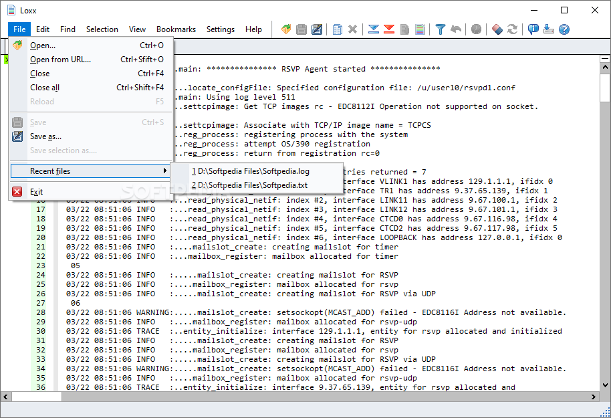Click the blue funnel filter icon
The height and width of the screenshot is (418, 611).
(x=441, y=29)
